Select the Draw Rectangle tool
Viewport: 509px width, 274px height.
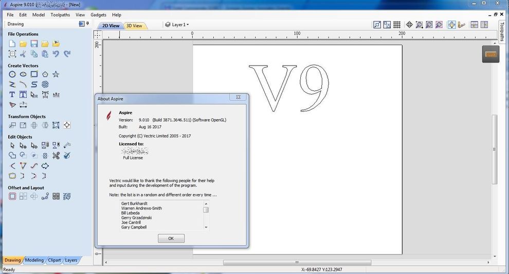click(x=34, y=74)
